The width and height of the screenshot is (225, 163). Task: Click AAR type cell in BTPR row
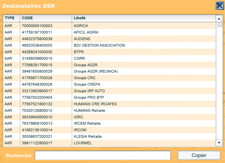pyautogui.click(x=8, y=52)
